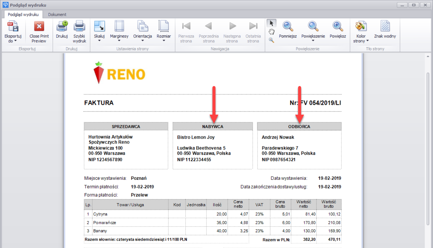Click Cytryna brutto value 100,12
This screenshot has width=433, height=248.
334,214
